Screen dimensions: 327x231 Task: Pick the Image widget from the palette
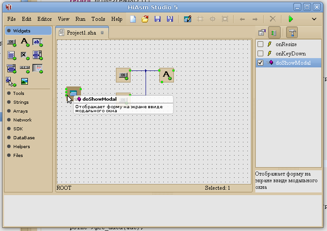(24, 81)
